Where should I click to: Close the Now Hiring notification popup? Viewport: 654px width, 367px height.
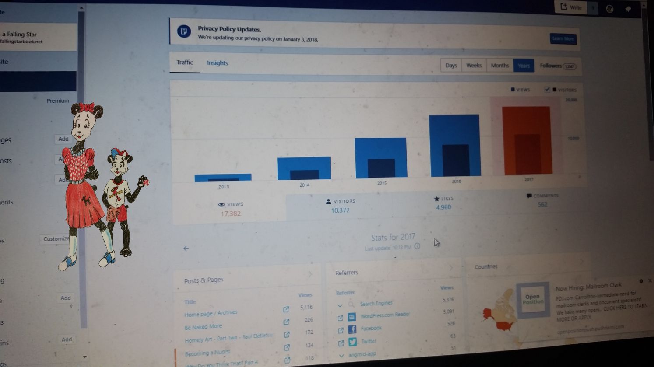pyautogui.click(x=650, y=280)
